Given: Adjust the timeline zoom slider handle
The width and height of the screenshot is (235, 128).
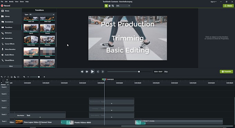Looking at the screenshot, I should coord(39,77).
